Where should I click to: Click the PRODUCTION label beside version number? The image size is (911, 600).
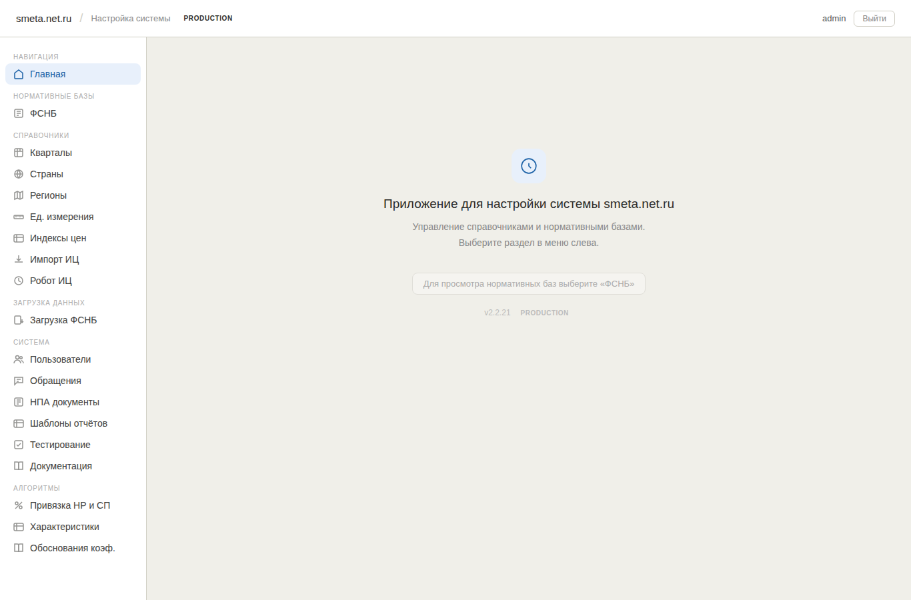(545, 313)
